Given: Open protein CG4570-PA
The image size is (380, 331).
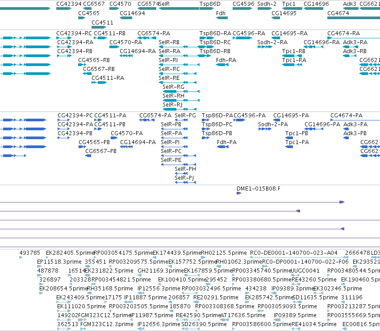Looking at the screenshot, I should point(127,133).
